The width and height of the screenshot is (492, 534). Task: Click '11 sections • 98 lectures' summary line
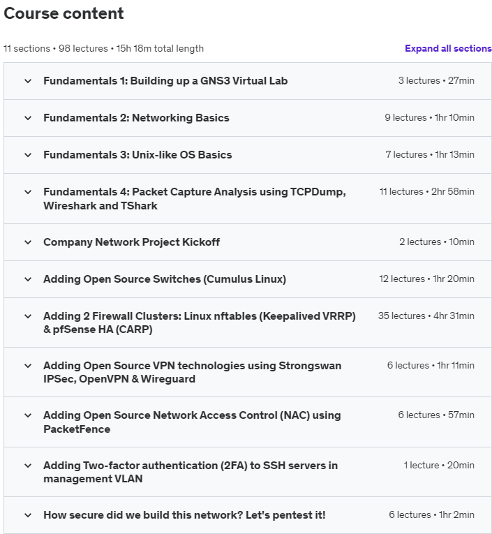point(103,48)
